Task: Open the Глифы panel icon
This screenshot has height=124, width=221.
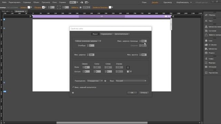Action: (206, 59)
